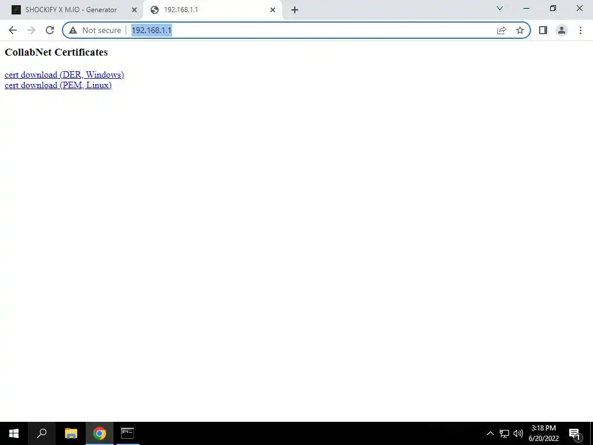
Task: Minimize the Chrome window
Action: [x=526, y=8]
